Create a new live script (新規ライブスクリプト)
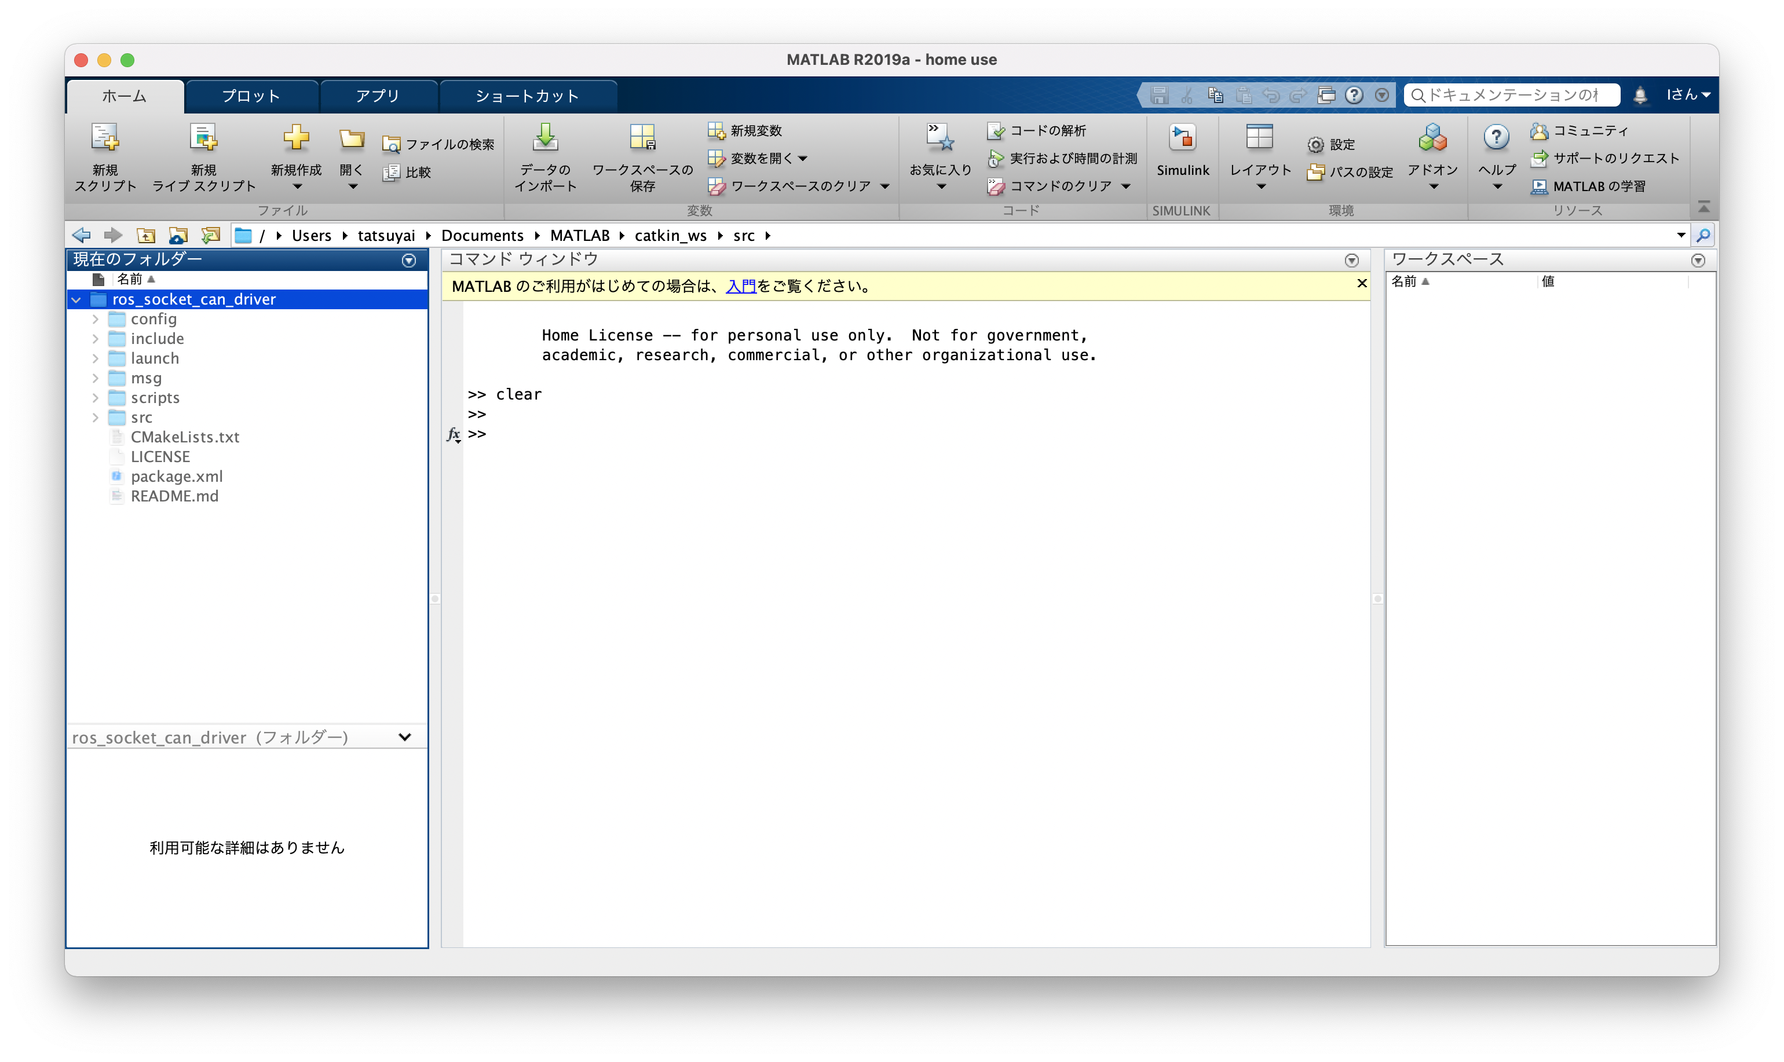 204,158
